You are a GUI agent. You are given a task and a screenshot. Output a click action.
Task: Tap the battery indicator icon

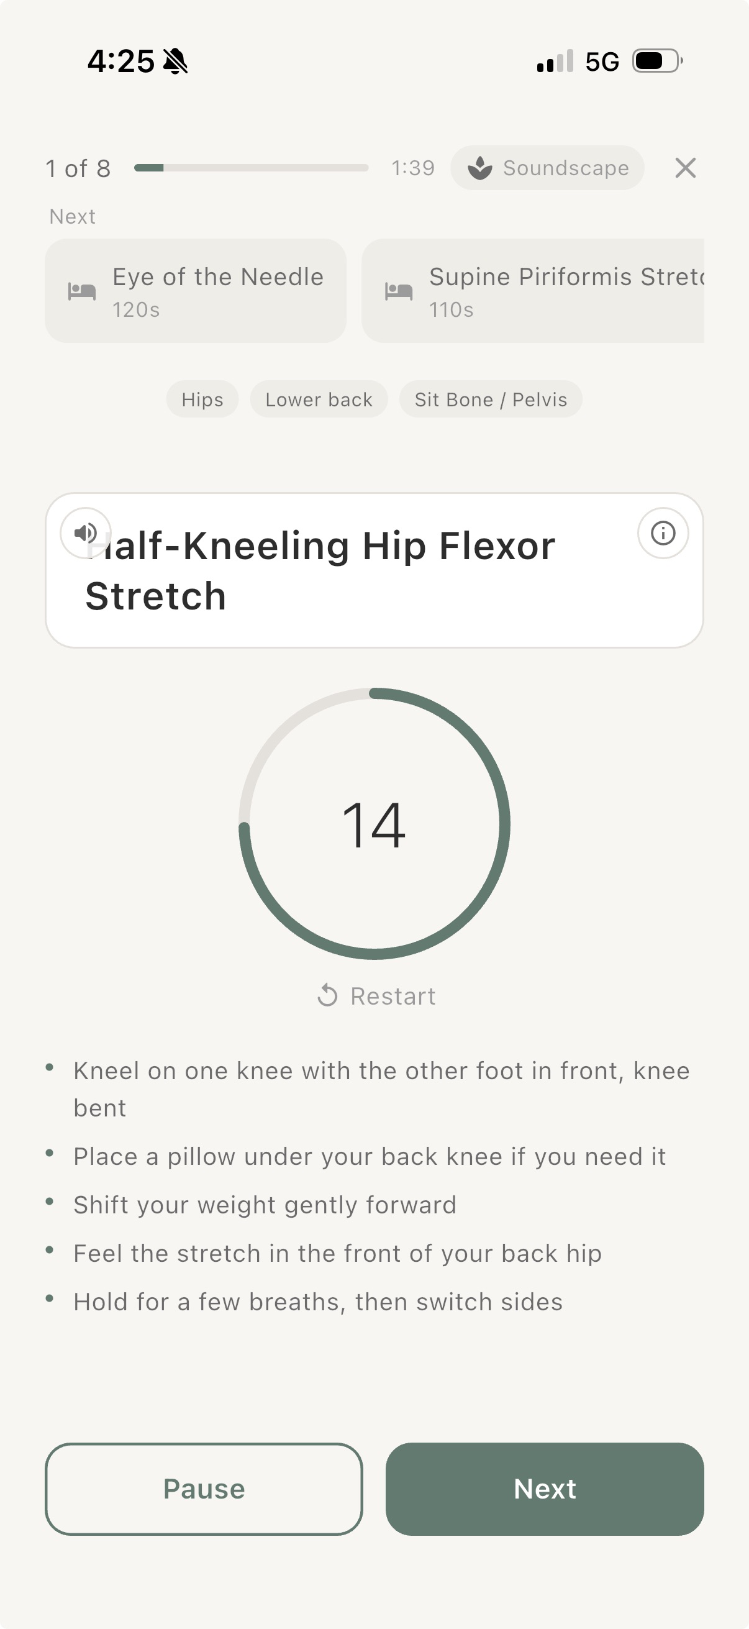[657, 62]
